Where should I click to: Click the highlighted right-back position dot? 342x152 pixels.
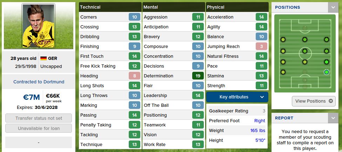tap(327, 72)
